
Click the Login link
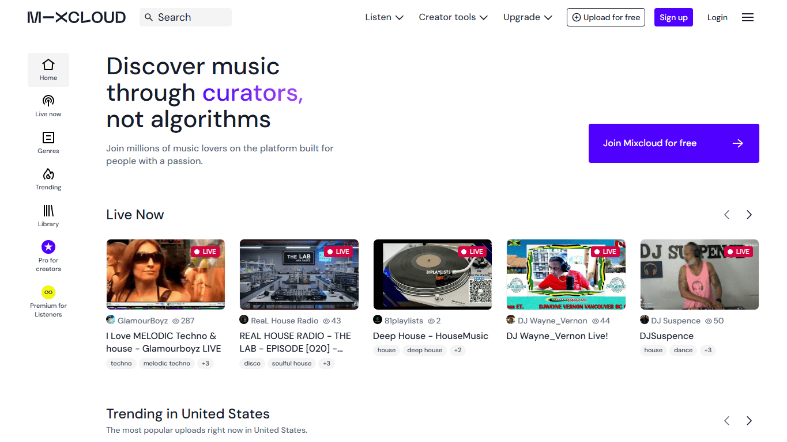[x=717, y=17]
